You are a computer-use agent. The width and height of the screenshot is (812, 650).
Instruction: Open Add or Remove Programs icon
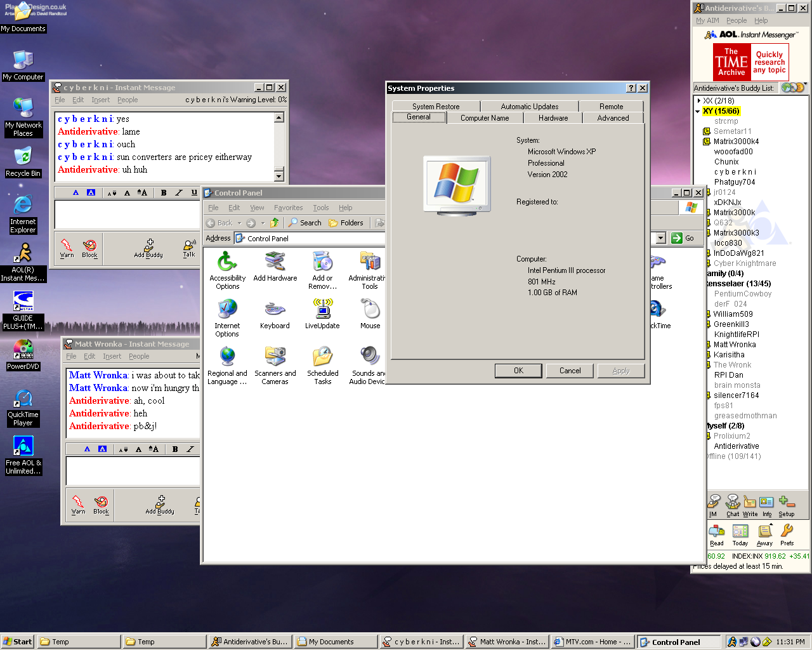pyautogui.click(x=322, y=270)
